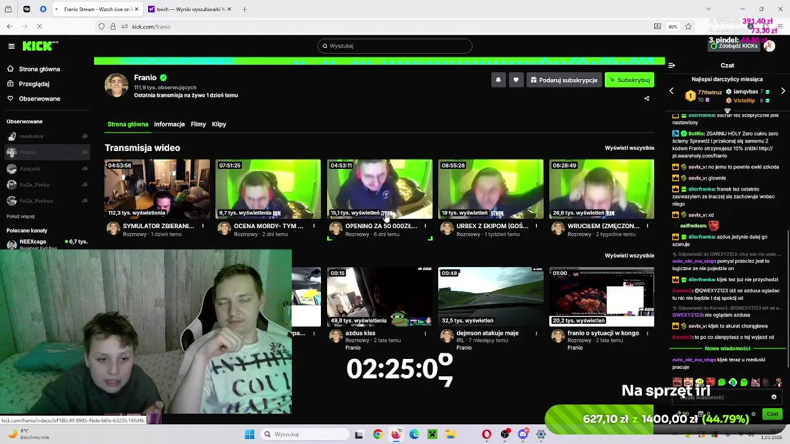The image size is (790, 444).
Task: Click the notification bell button
Action: [x=498, y=80]
